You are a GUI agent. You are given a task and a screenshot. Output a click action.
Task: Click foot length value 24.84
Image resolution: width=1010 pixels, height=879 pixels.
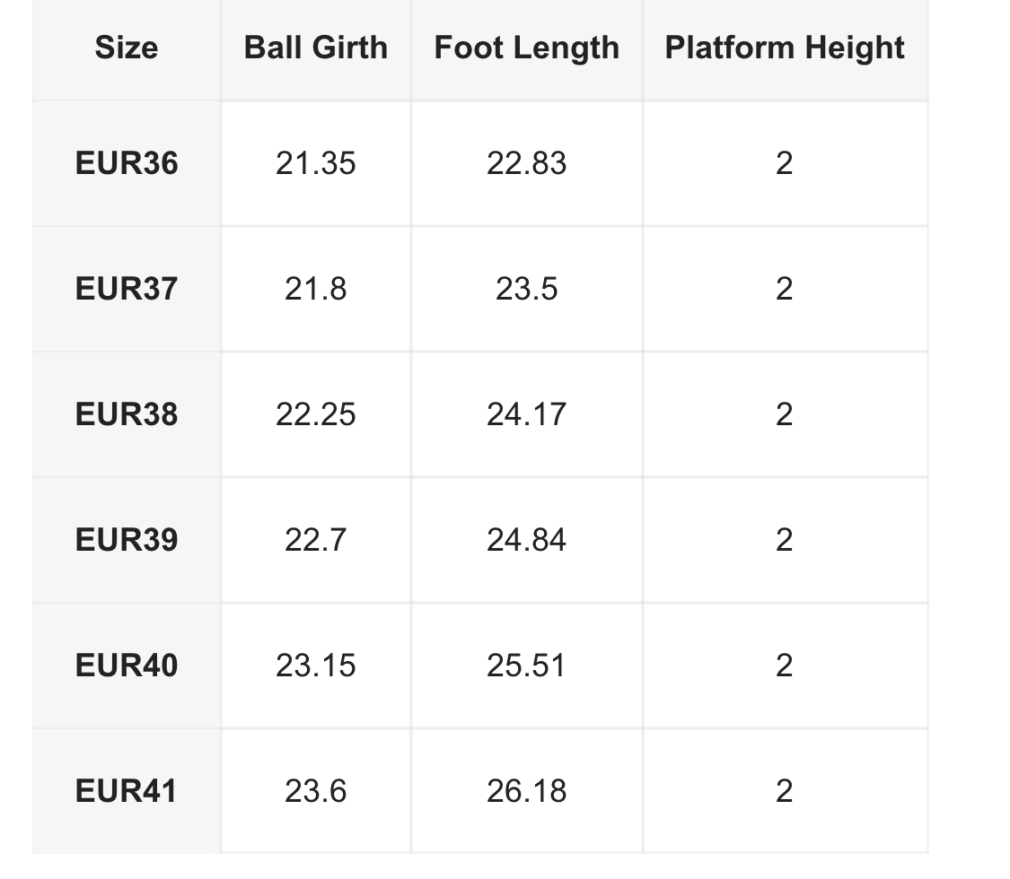pos(527,540)
